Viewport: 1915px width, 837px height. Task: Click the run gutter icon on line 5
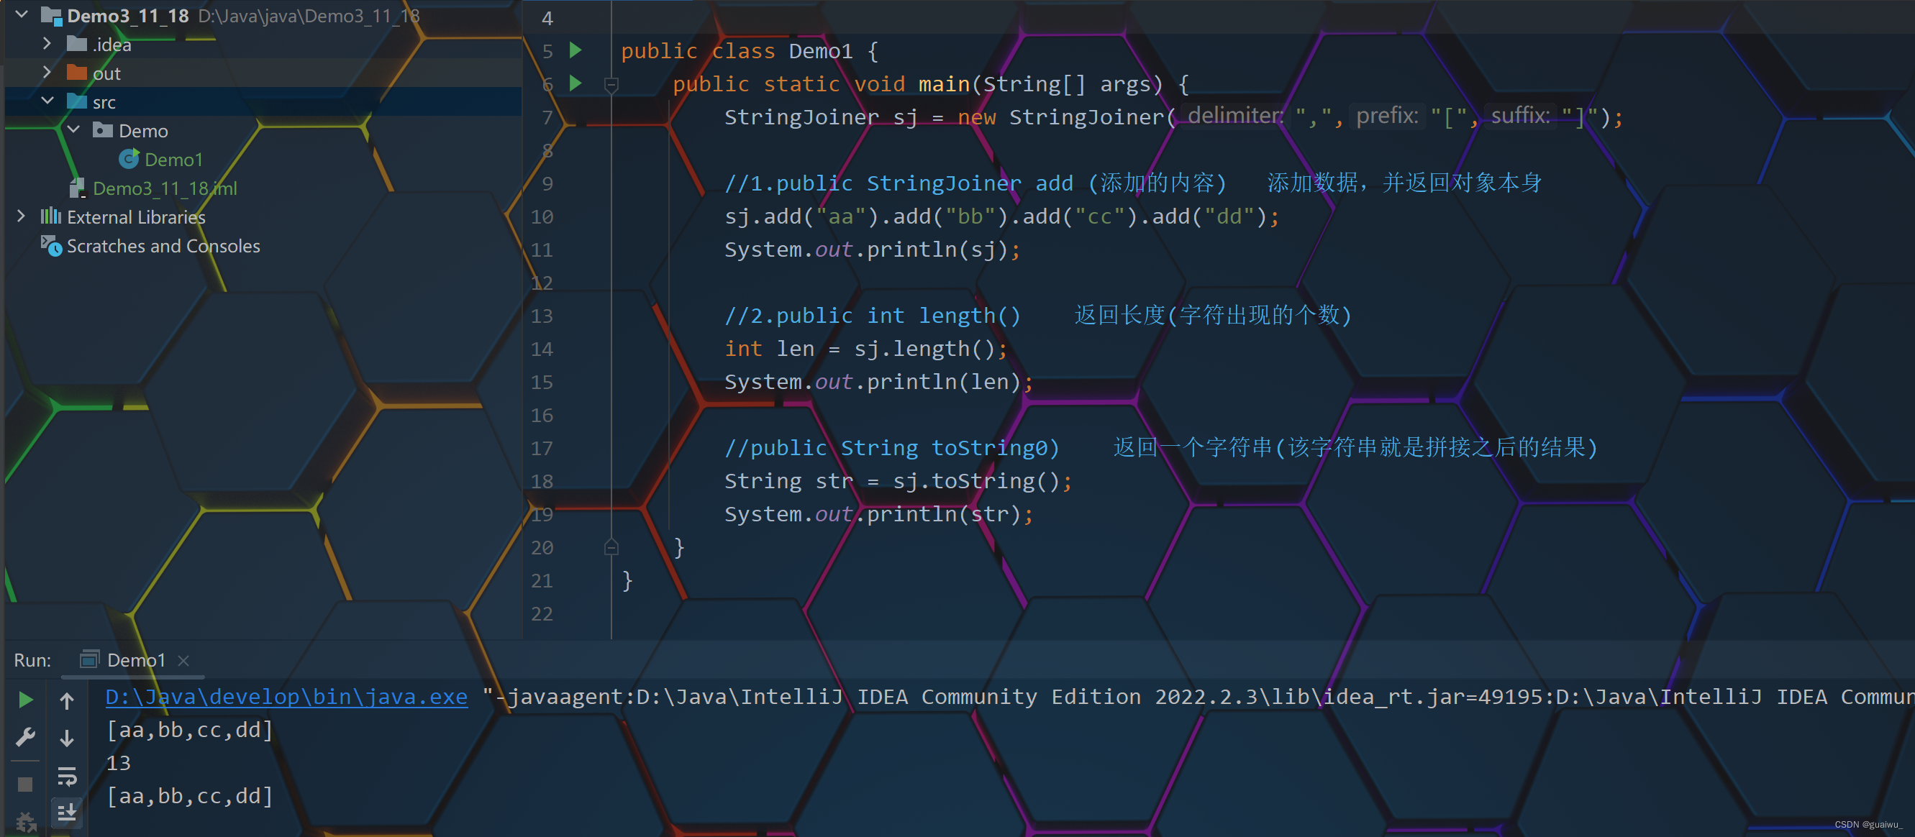tap(576, 50)
